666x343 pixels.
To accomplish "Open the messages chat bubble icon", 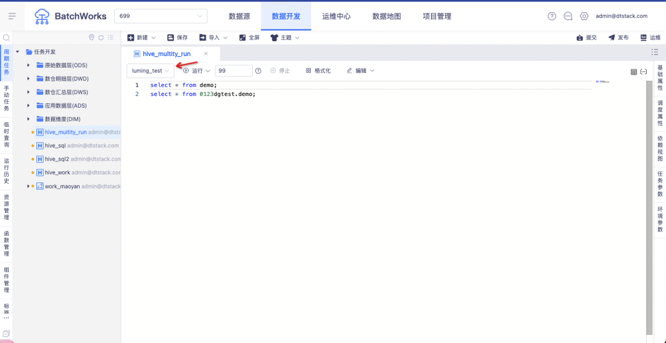I will point(568,16).
